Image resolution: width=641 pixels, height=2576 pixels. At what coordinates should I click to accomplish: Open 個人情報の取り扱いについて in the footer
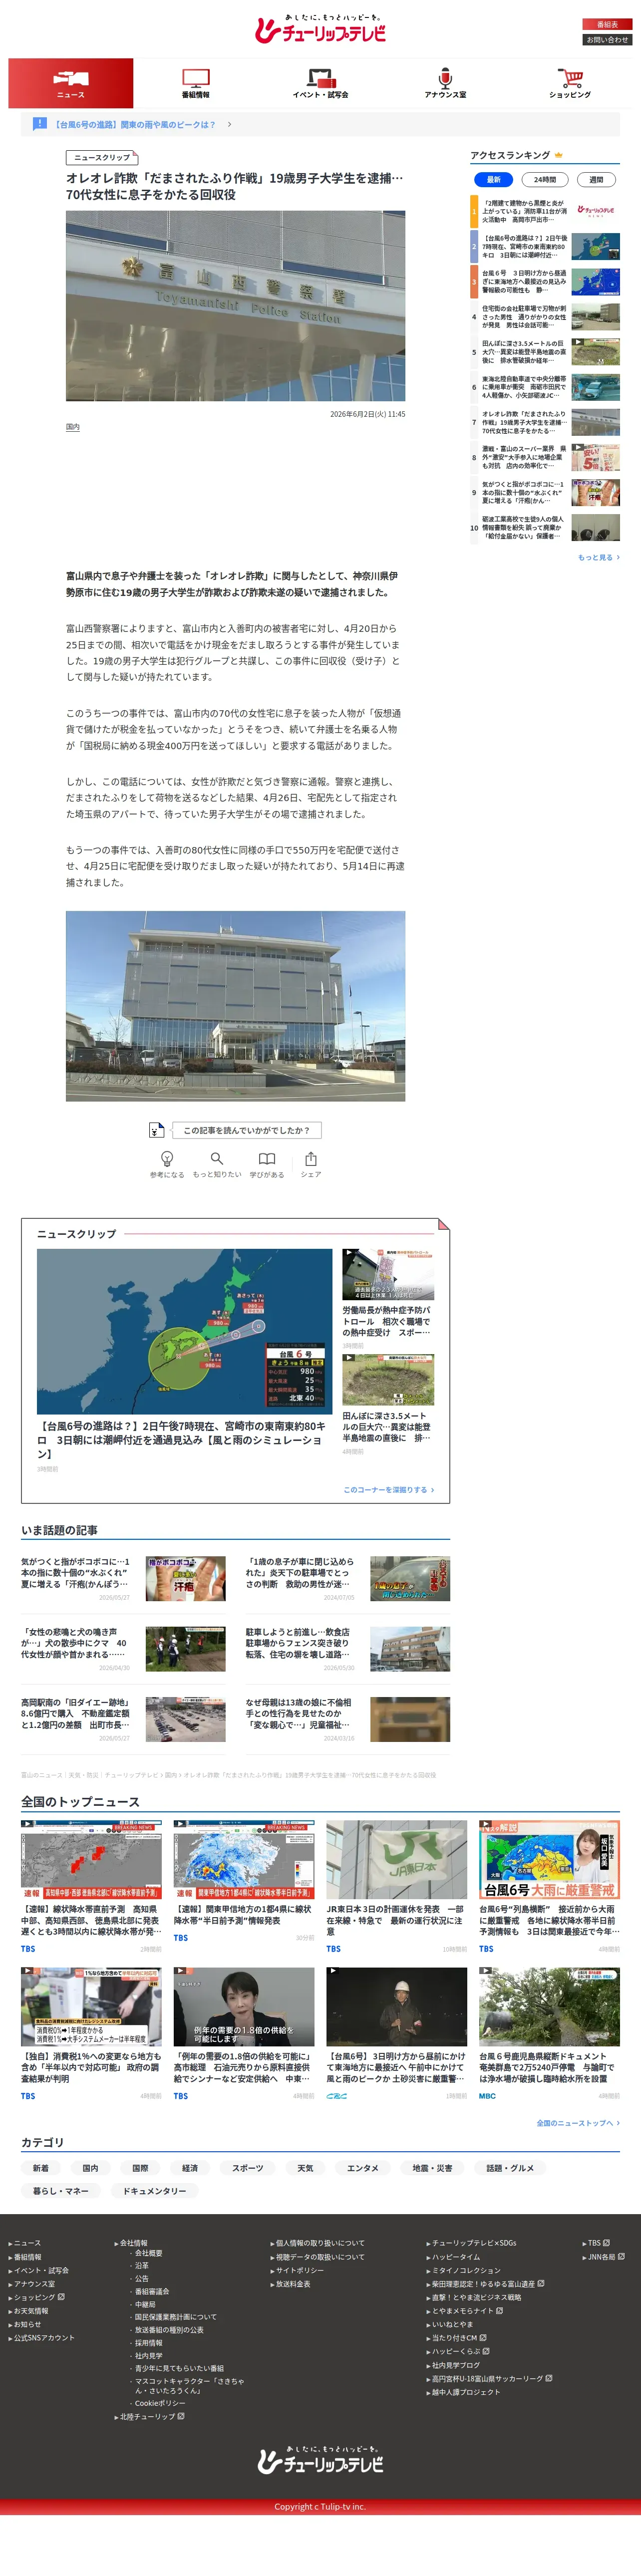tap(320, 2242)
